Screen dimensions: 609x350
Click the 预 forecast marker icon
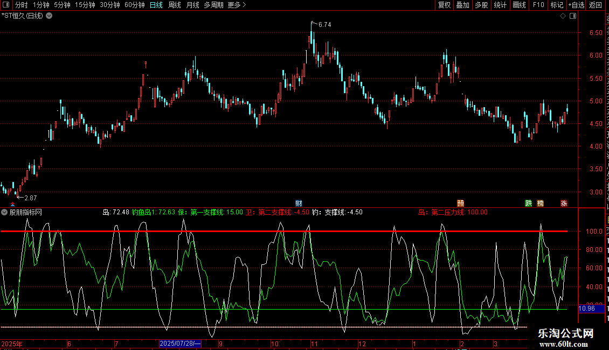[x=461, y=204]
